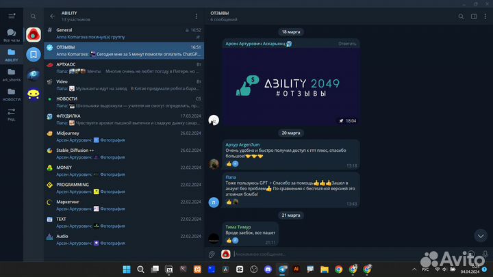The width and height of the screenshot is (493, 277).
Task: Search messages in the ОТЗЫВЫ chat
Action: pyautogui.click(x=461, y=16)
